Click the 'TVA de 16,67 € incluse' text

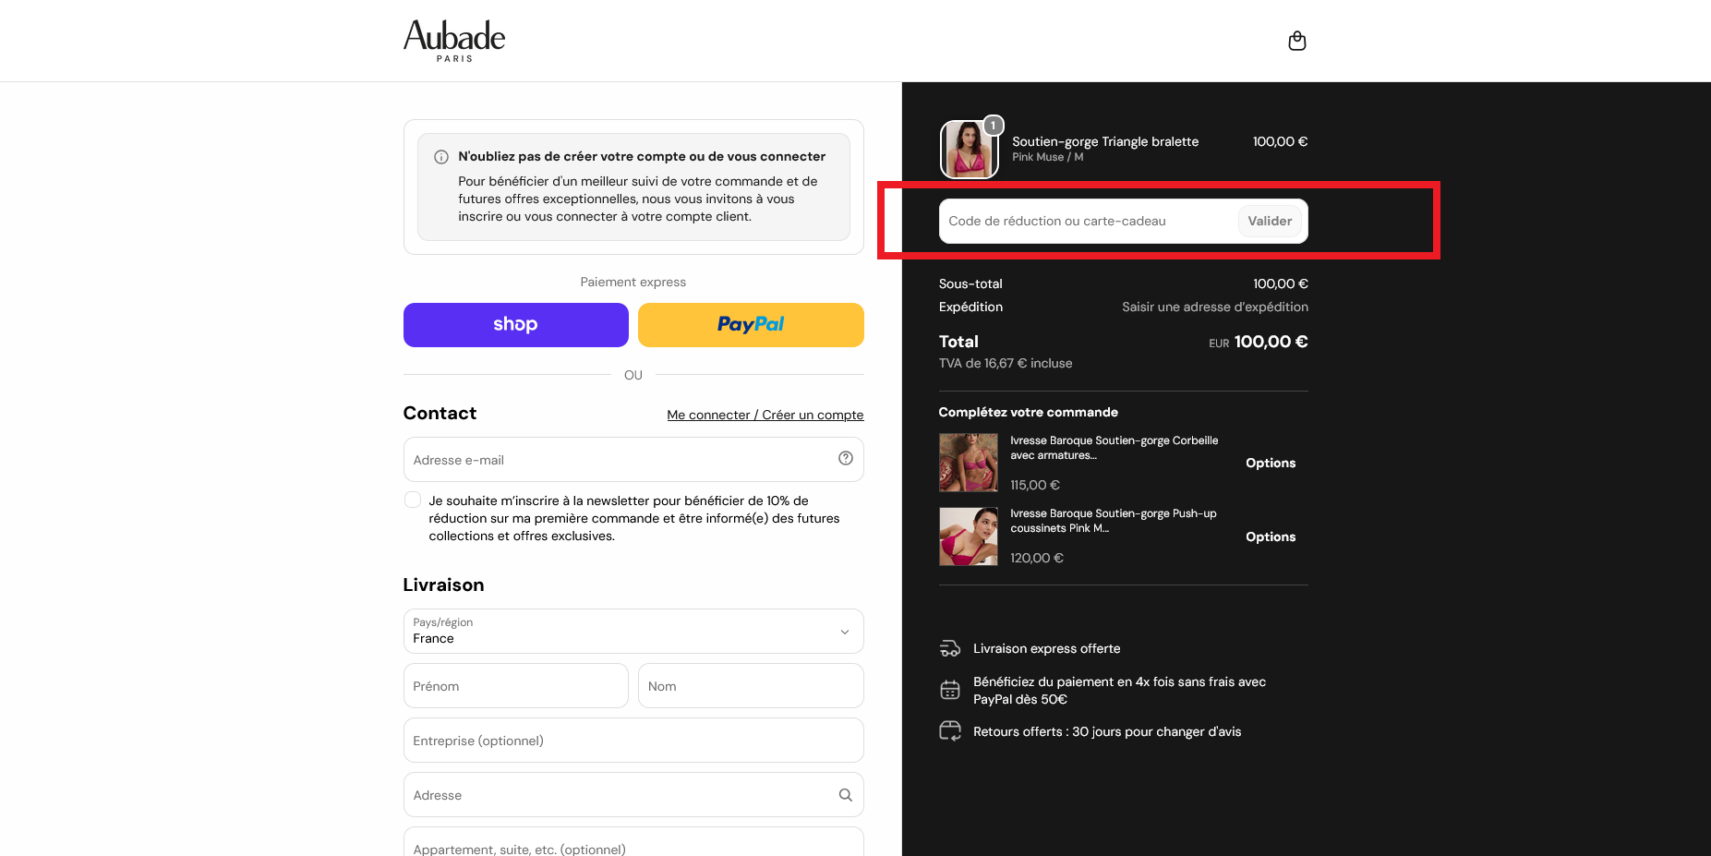[1006, 363]
